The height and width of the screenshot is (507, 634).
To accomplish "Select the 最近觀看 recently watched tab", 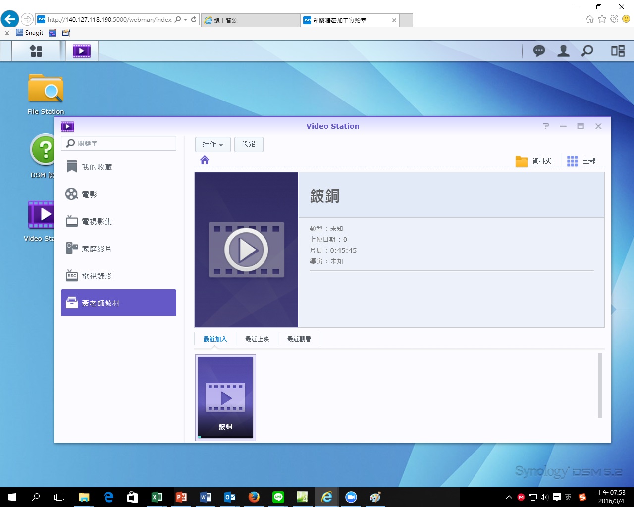I will [x=299, y=339].
